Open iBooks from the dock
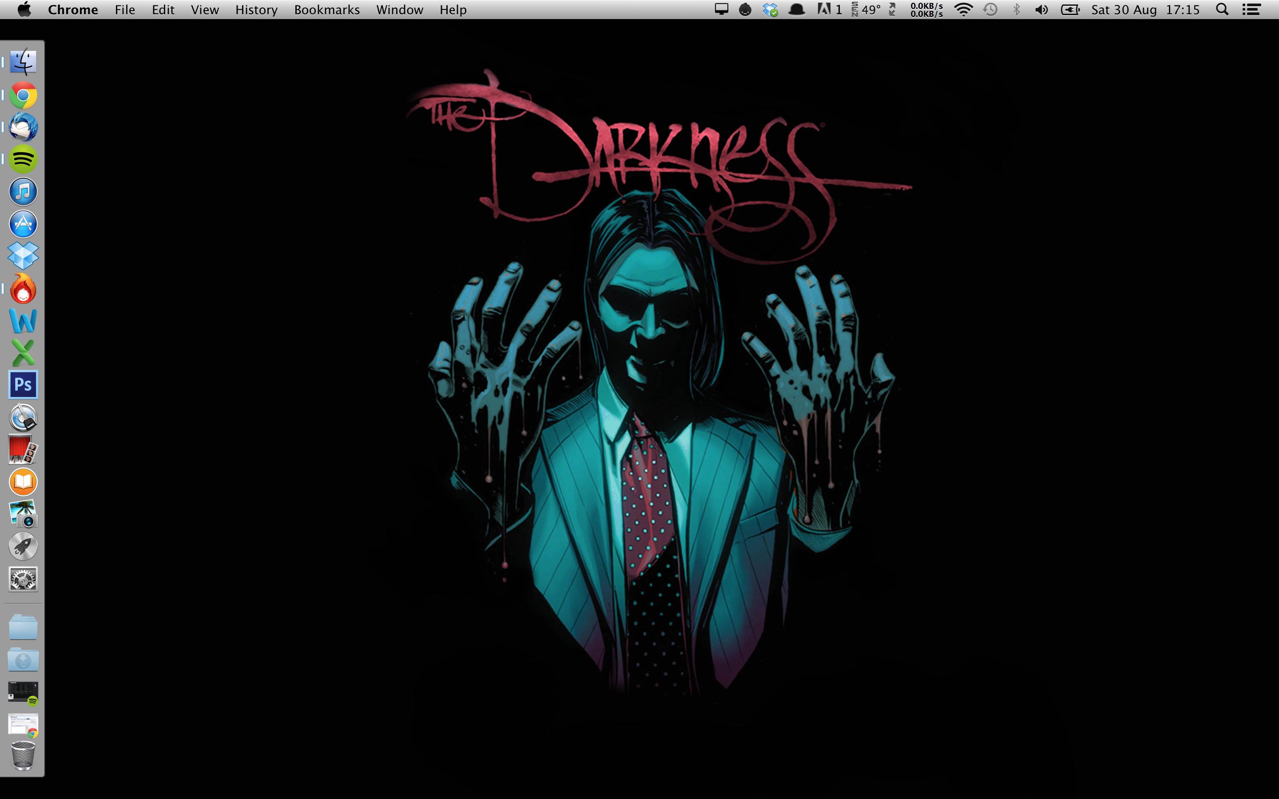This screenshot has height=799, width=1279. [23, 482]
